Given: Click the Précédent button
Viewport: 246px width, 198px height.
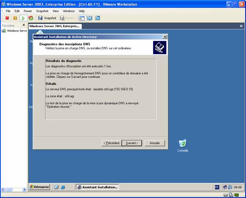Looking at the screenshot, I should (x=112, y=143).
